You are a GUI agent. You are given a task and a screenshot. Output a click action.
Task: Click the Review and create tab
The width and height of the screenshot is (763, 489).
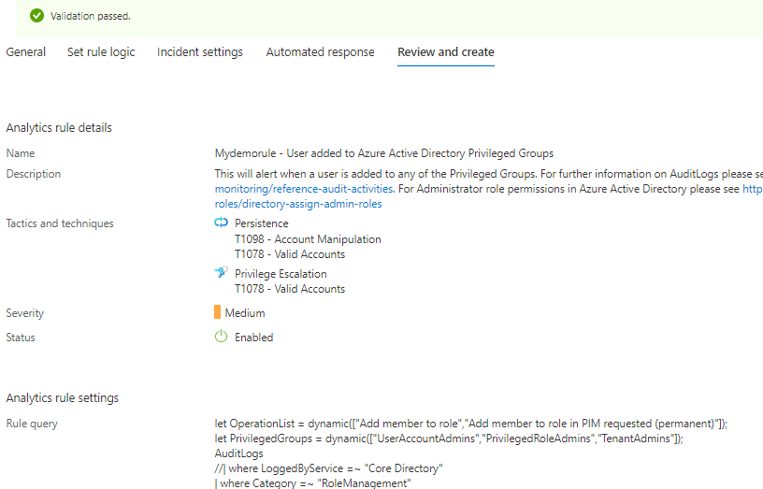pos(446,52)
